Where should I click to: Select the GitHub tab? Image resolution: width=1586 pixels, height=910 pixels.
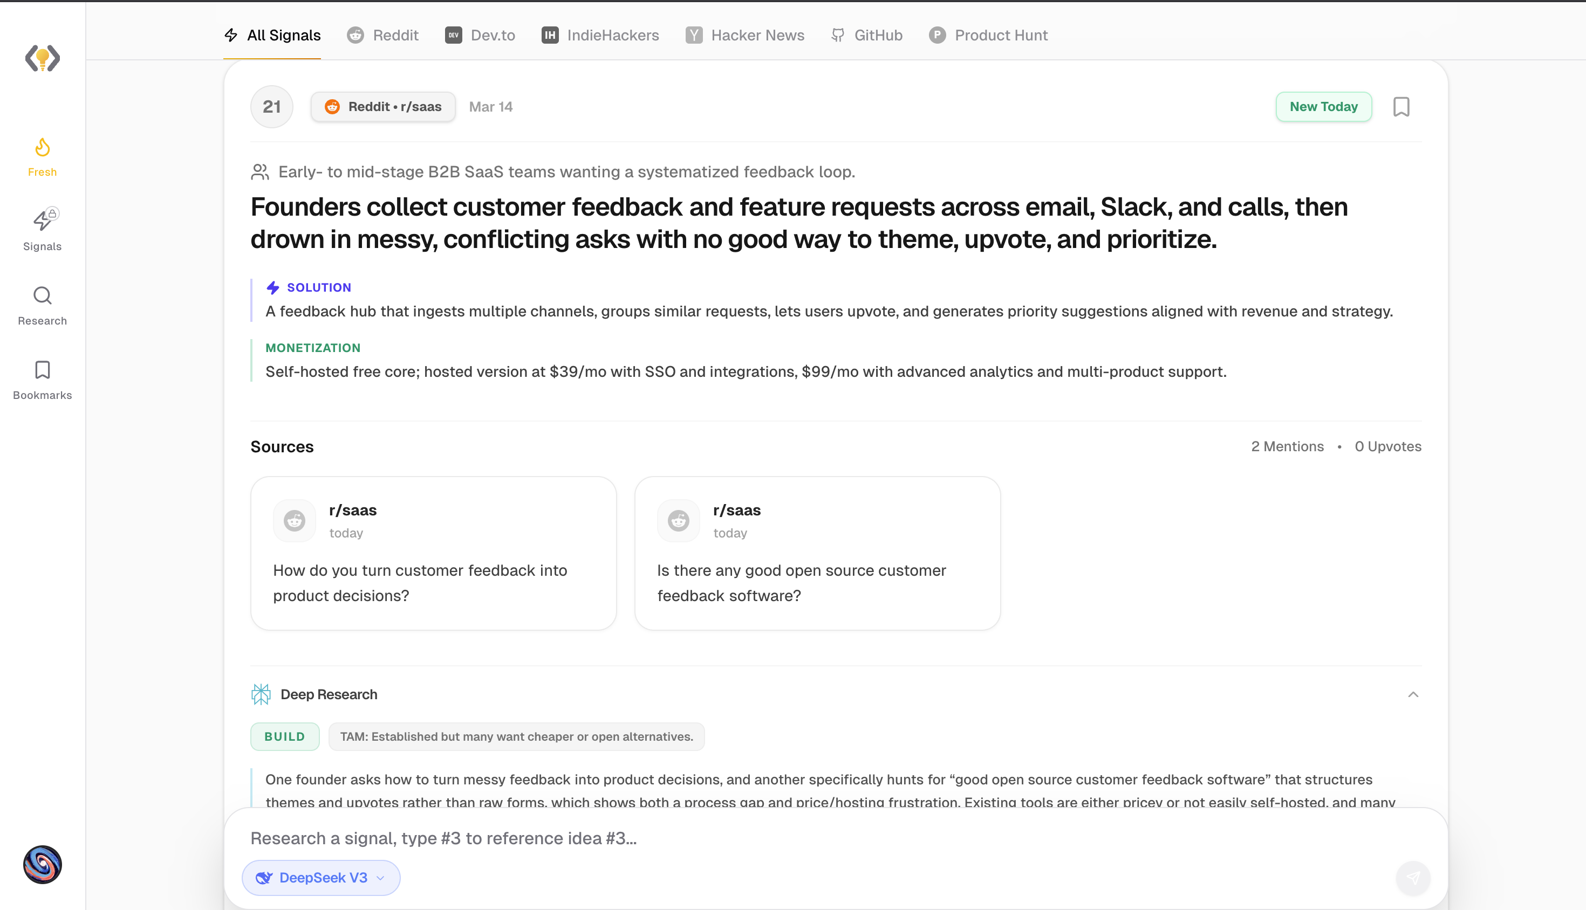(866, 35)
